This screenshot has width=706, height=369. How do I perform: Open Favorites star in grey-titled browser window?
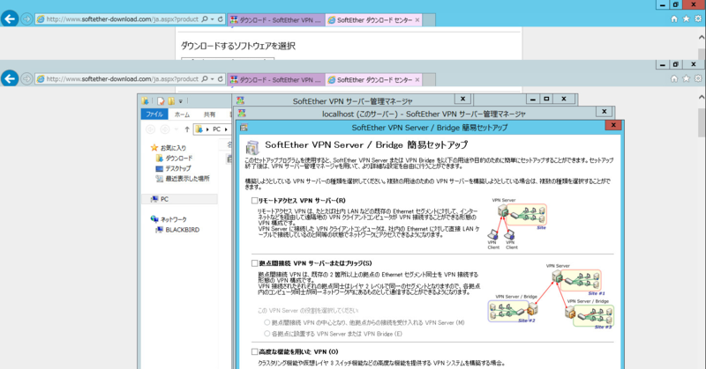[x=686, y=78]
